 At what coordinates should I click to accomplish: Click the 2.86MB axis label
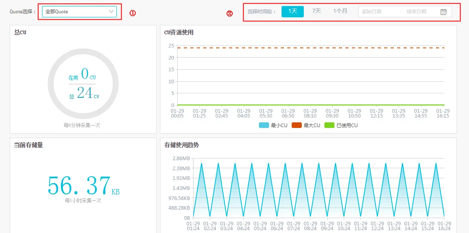click(x=181, y=158)
